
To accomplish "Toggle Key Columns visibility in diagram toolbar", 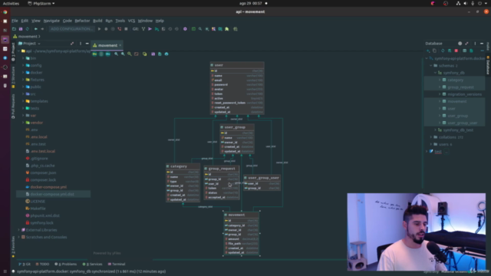I will (94, 54).
